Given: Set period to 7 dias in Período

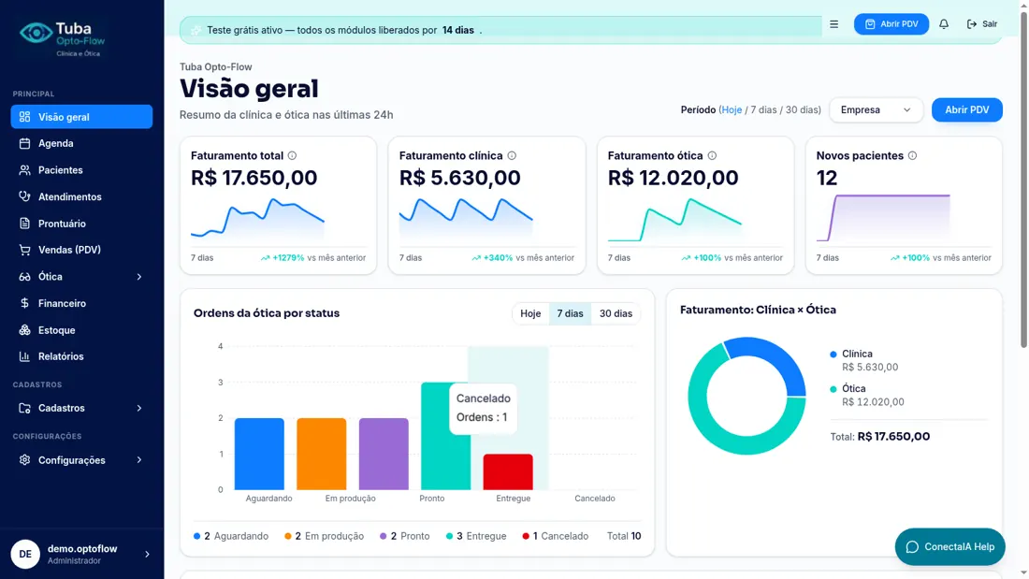Looking at the screenshot, I should (x=763, y=109).
